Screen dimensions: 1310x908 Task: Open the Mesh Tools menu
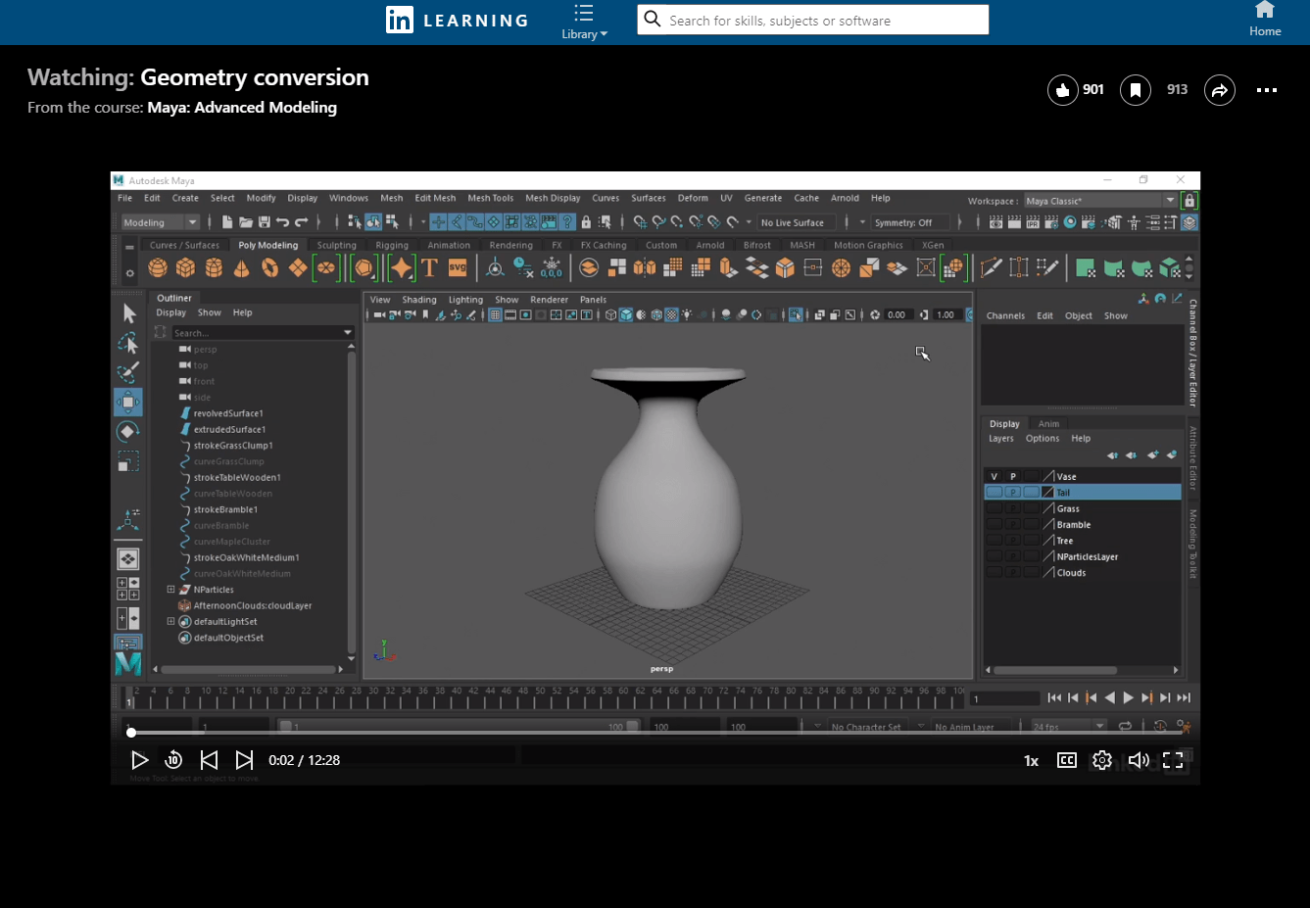[490, 198]
